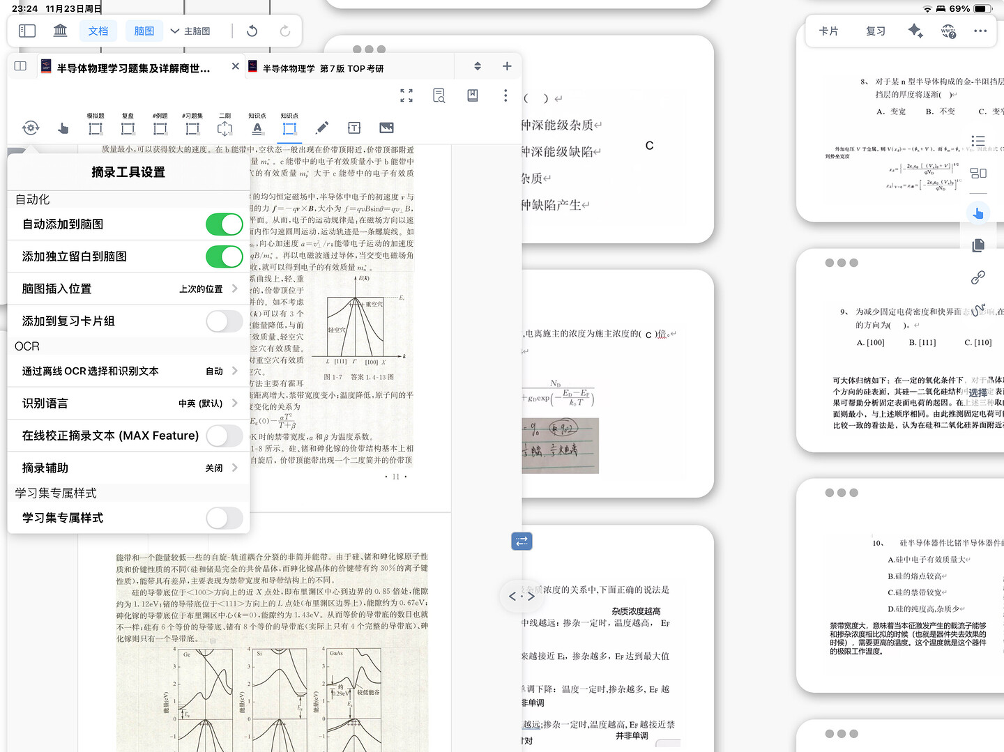Select the #习题集 rectangle excerpt tool
Screen dimensions: 1004x752
(192, 128)
